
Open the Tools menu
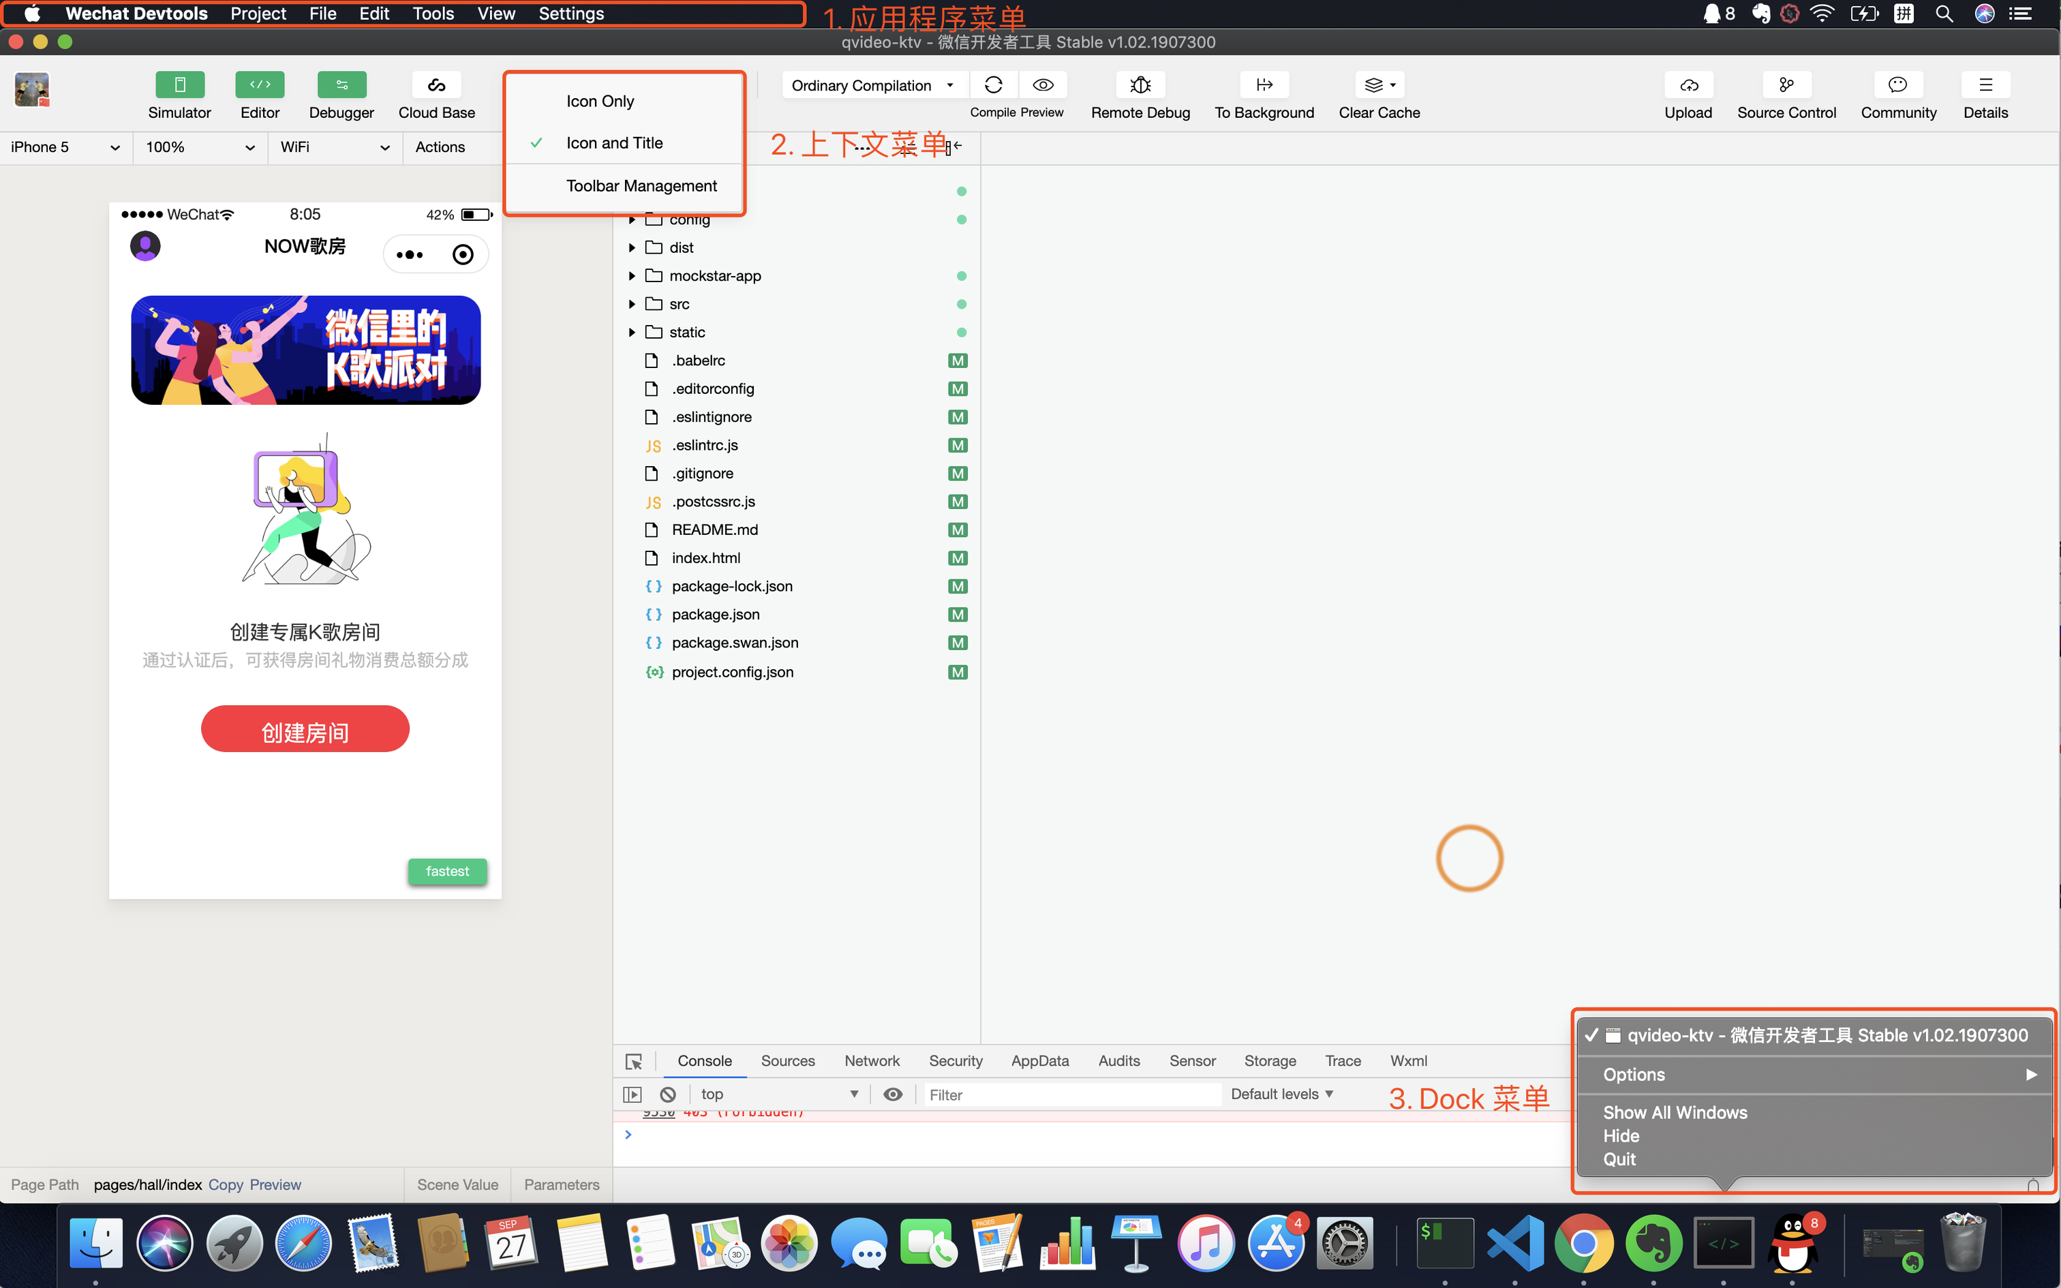point(433,14)
